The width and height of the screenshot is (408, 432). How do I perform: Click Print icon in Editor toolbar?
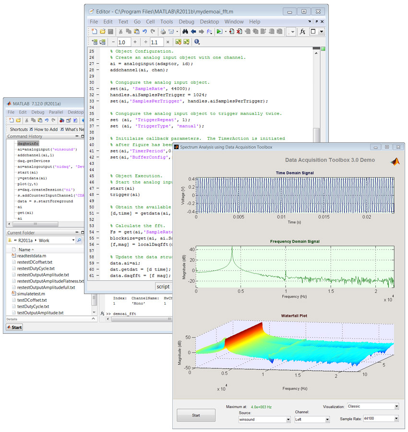163,32
